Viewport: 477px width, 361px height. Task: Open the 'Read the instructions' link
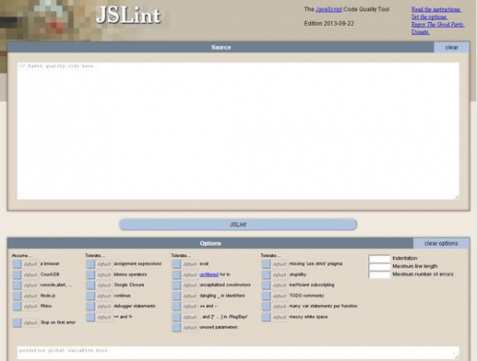(436, 10)
